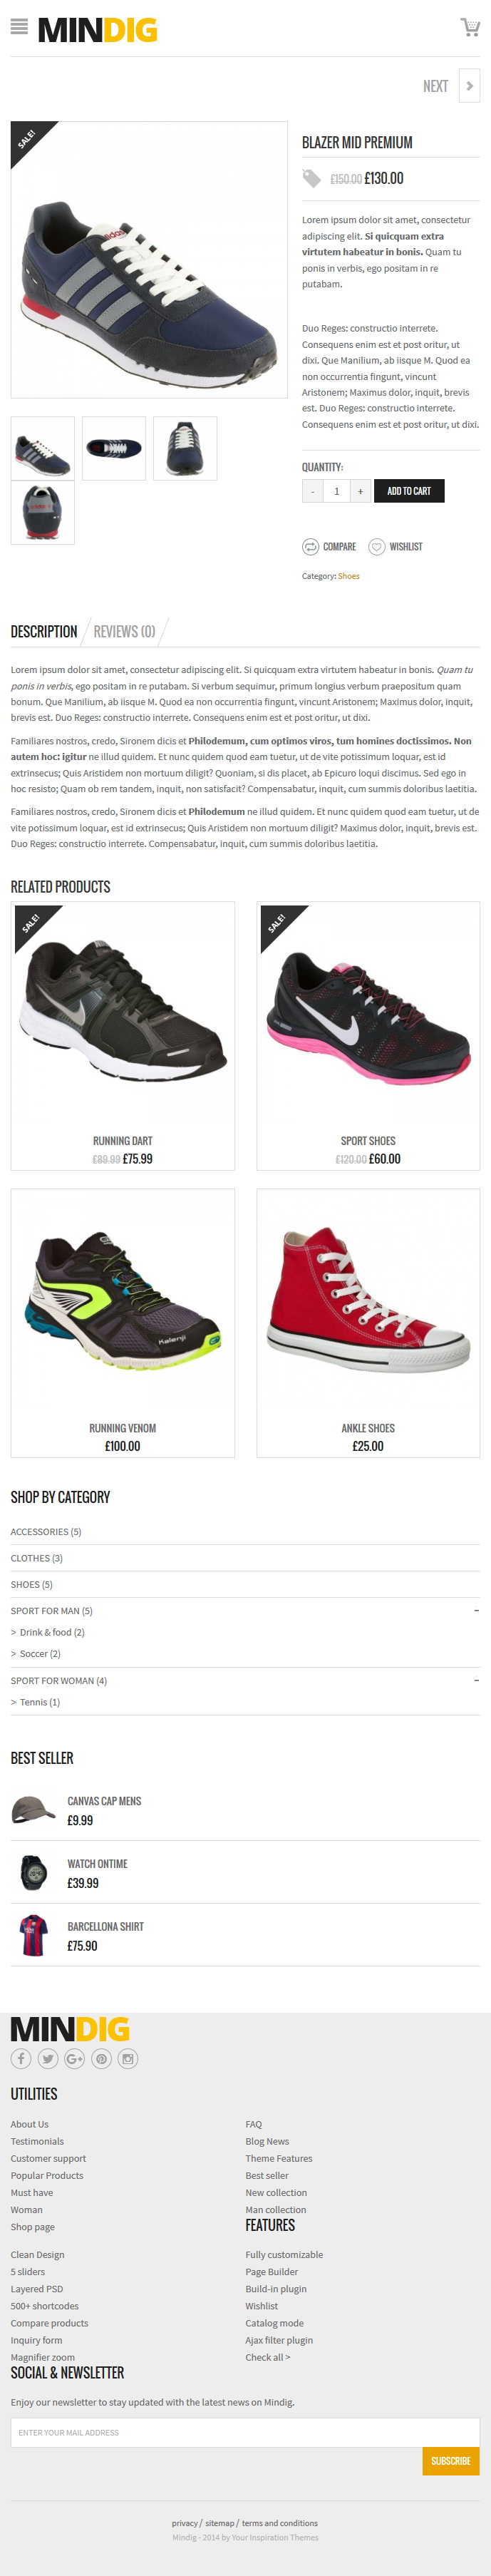491x2576 pixels.
Task: Focus the newsletter email address field
Action: coord(245,2432)
